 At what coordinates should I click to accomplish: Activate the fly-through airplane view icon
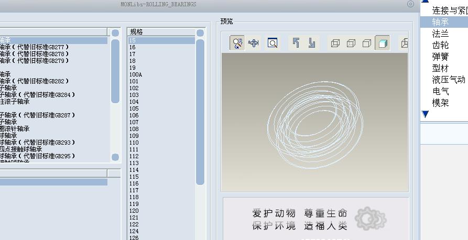click(x=253, y=43)
